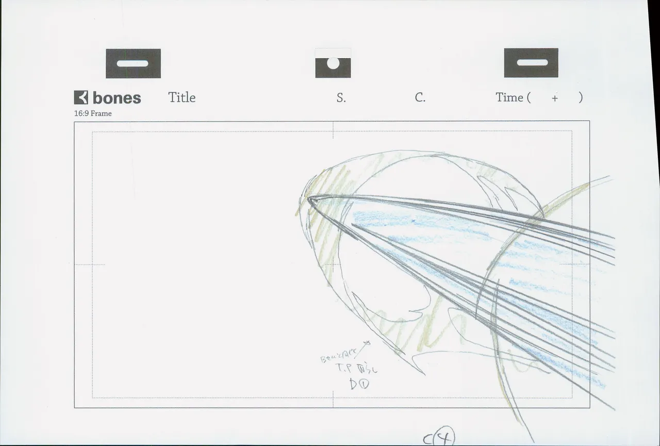This screenshot has height=446, width=660.
Task: Click the center round peg hole mark
Action: [333, 64]
